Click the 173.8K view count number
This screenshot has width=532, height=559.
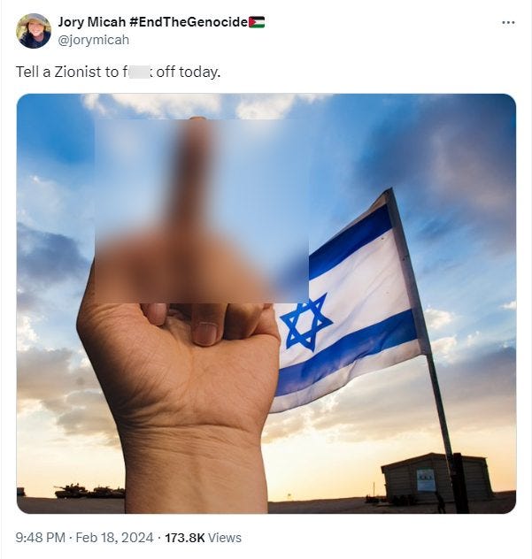185,538
